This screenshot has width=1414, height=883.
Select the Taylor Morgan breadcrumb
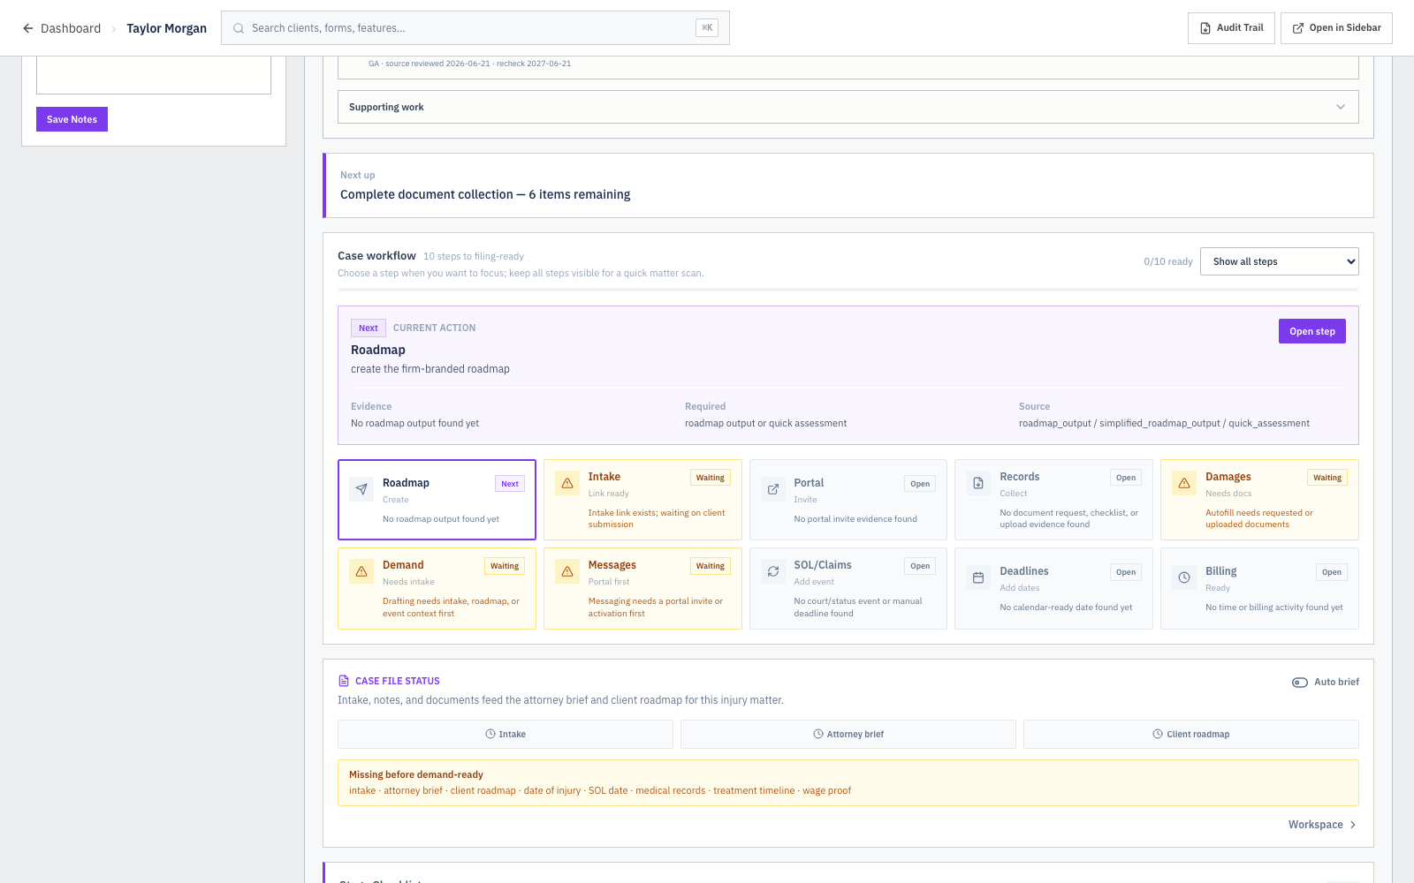tap(166, 28)
